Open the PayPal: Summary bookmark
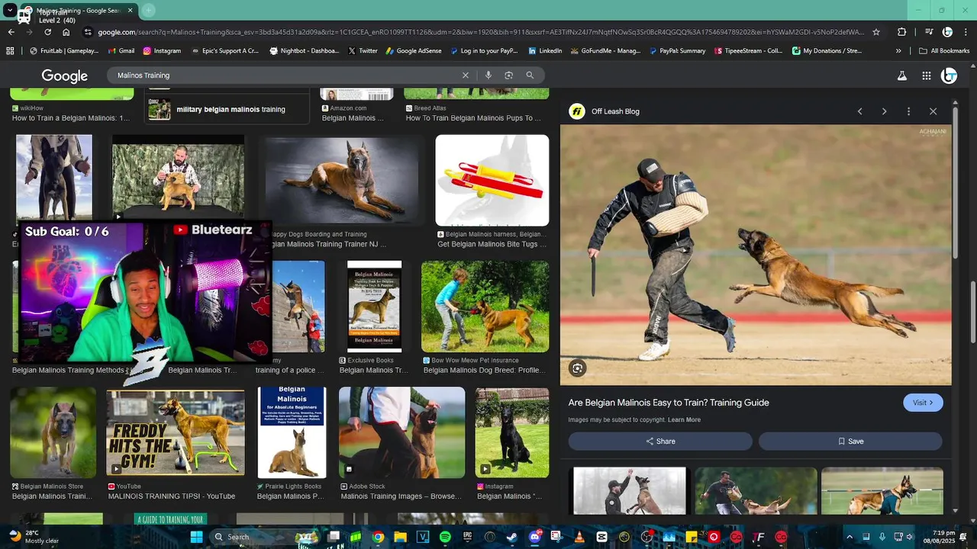This screenshot has width=977, height=549. point(677,51)
